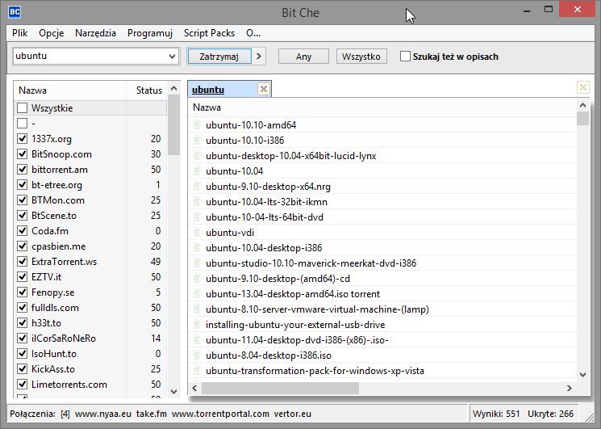
Task: Select ubuntu-8.10-server-vmware-virtual-machine-(lamp) result
Action: [x=382, y=309]
